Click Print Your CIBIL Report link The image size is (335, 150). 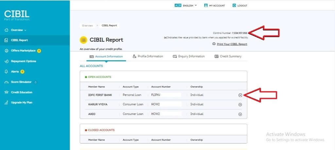232,44
